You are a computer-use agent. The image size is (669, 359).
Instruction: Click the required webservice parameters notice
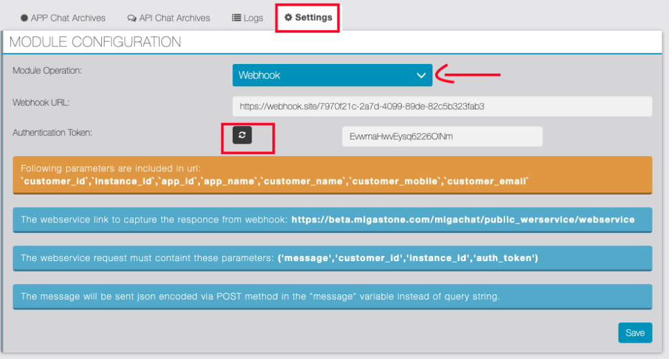332,258
